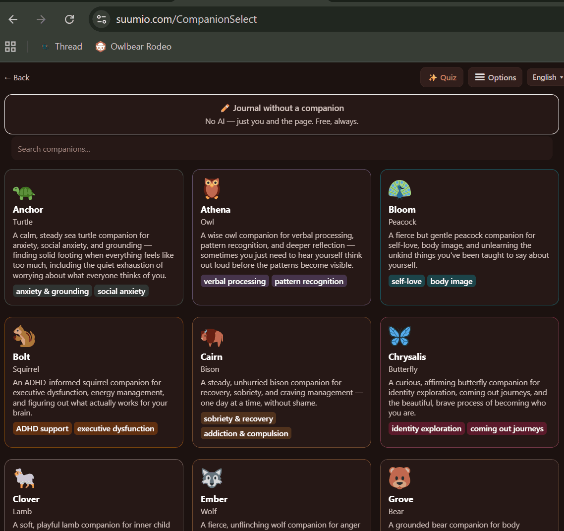Open site information icon in address bar
Image resolution: width=564 pixels, height=531 pixels.
(102, 19)
